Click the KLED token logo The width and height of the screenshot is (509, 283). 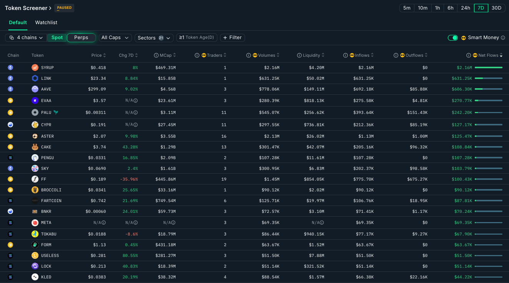[x=35, y=277]
